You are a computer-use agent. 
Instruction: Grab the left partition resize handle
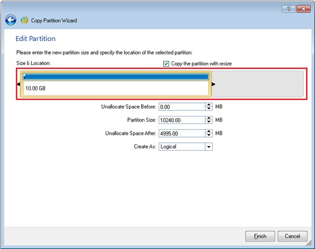pos(19,84)
